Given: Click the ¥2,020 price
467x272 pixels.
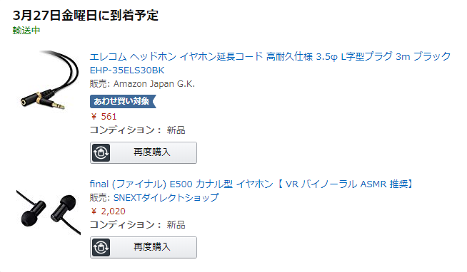Looking at the screenshot, I should coord(108,211).
